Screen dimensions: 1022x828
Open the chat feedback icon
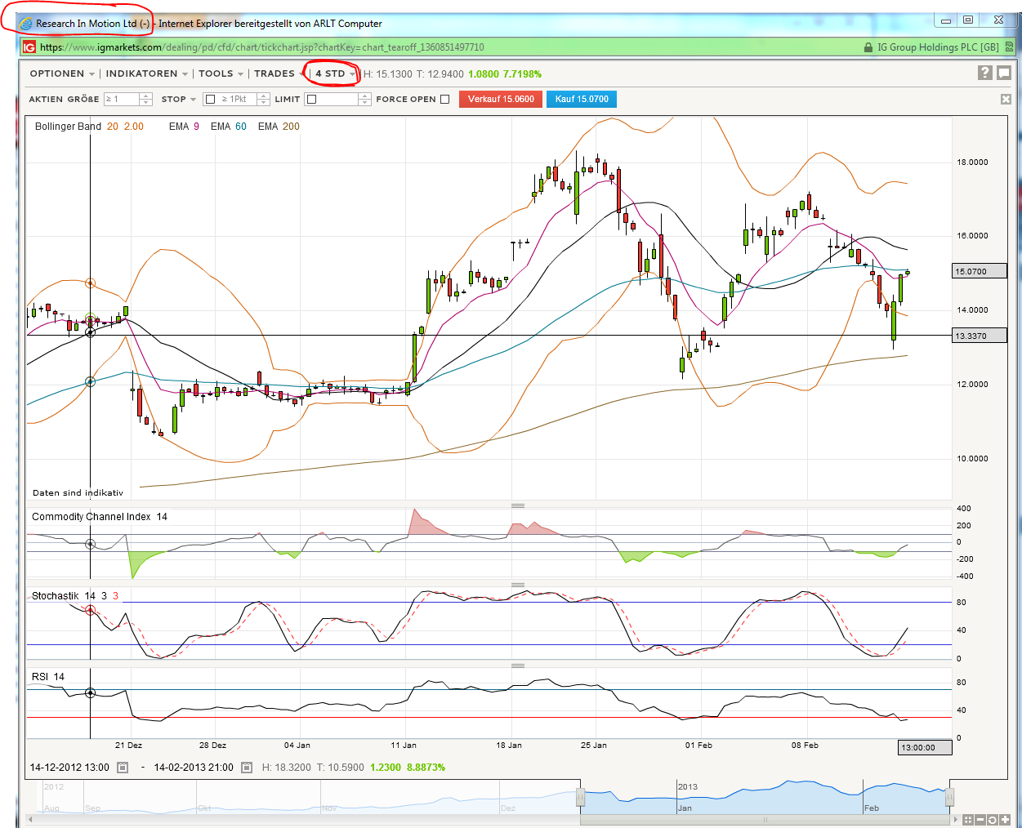click(x=1004, y=73)
